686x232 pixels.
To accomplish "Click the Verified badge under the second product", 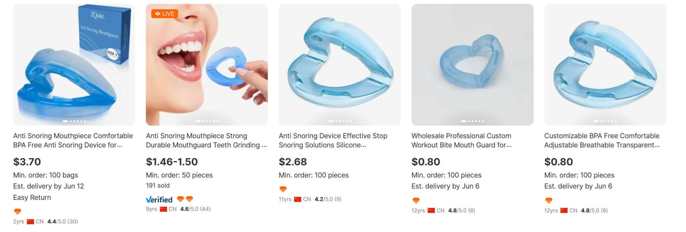I will (159, 200).
